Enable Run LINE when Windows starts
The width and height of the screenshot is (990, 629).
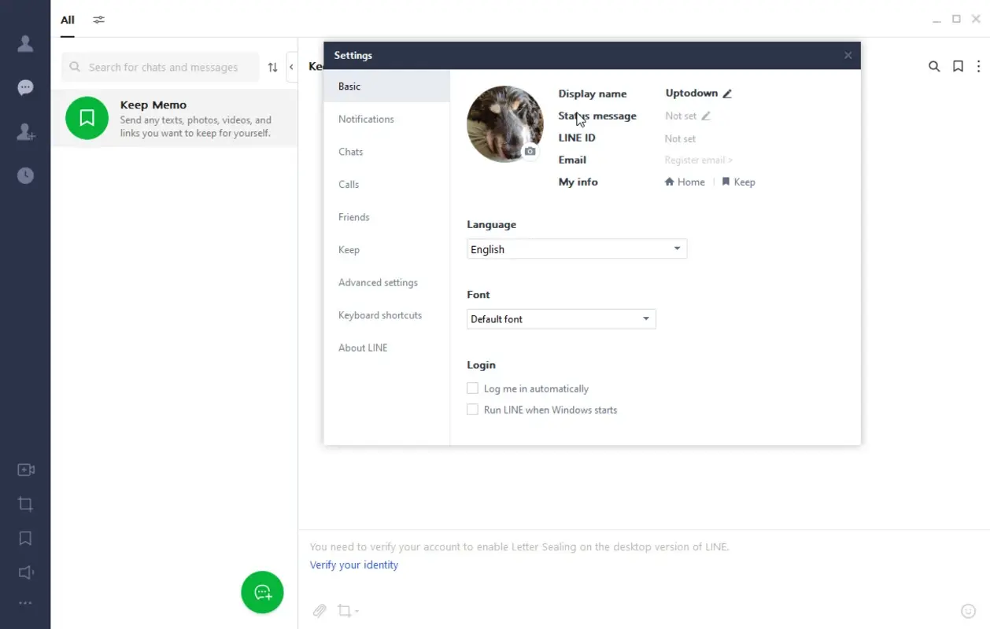[x=472, y=409]
